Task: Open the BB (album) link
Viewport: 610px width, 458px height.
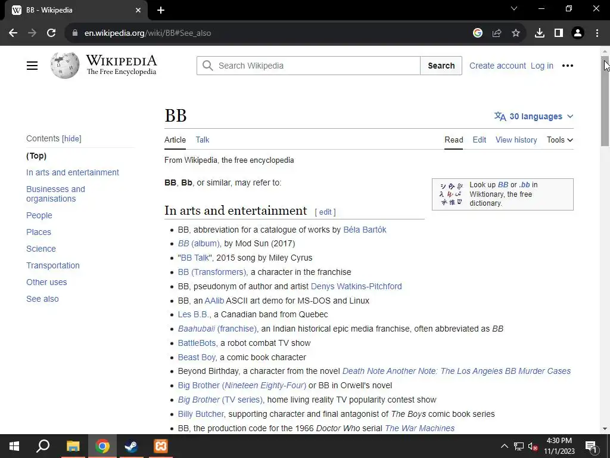Action: click(x=199, y=244)
